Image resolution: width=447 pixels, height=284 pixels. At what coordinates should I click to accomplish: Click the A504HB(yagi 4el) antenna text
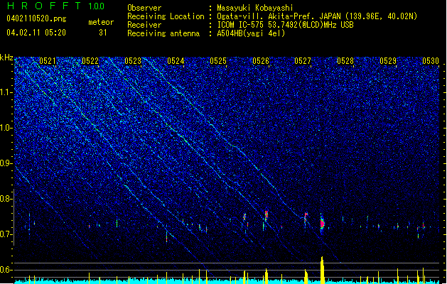[x=251, y=33]
